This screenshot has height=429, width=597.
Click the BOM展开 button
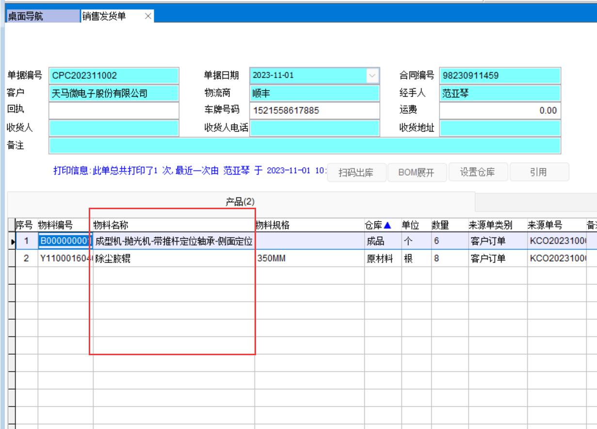(416, 173)
